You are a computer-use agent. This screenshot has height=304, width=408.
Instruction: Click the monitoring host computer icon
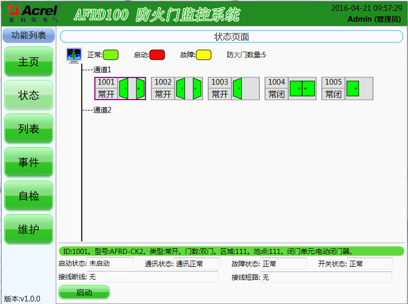[x=74, y=55]
